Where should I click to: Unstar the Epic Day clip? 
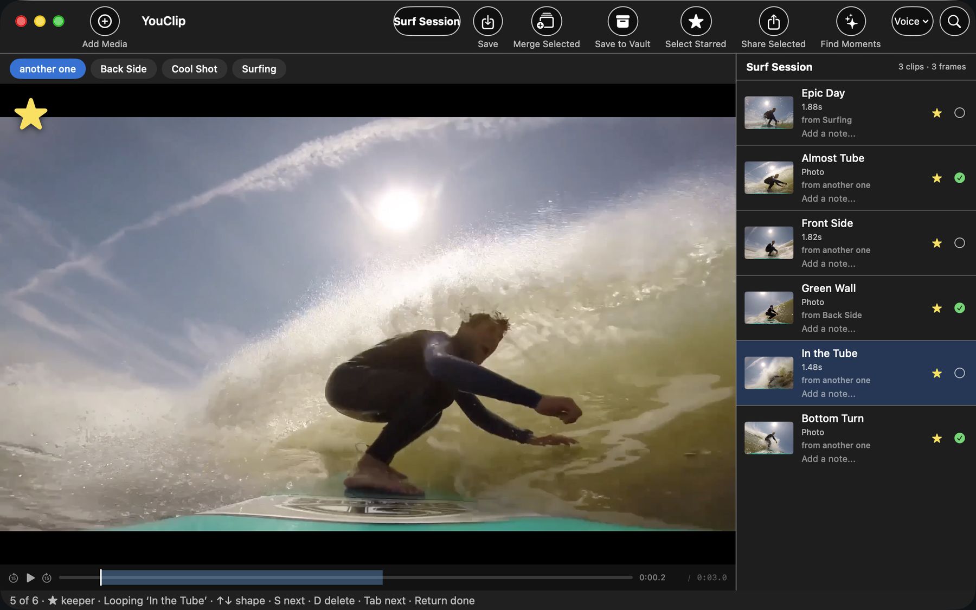tap(936, 113)
